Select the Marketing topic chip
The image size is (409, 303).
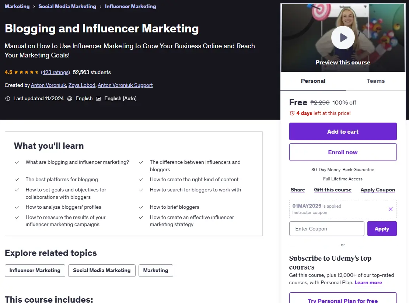click(156, 271)
